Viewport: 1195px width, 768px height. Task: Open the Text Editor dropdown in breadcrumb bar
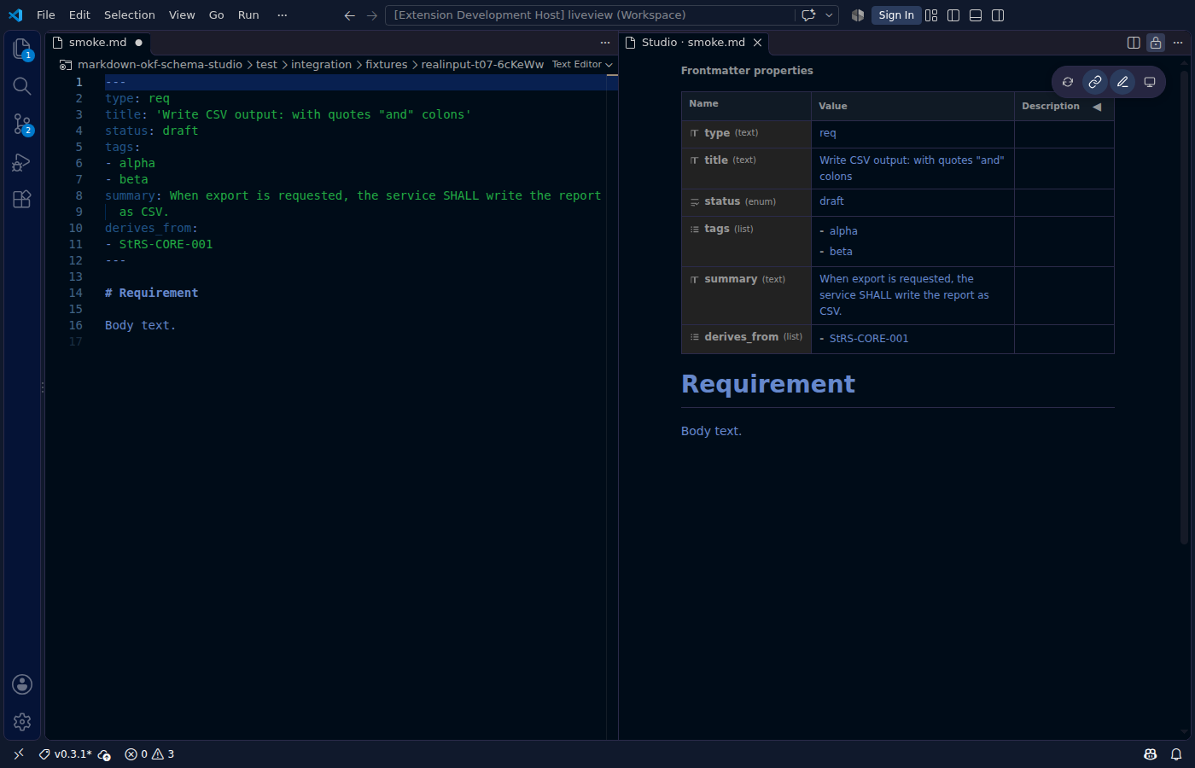pos(582,65)
